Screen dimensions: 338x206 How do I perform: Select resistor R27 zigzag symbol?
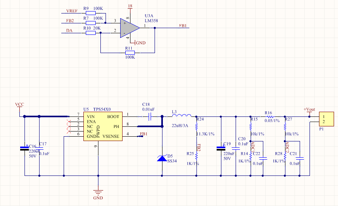[x=285, y=126]
